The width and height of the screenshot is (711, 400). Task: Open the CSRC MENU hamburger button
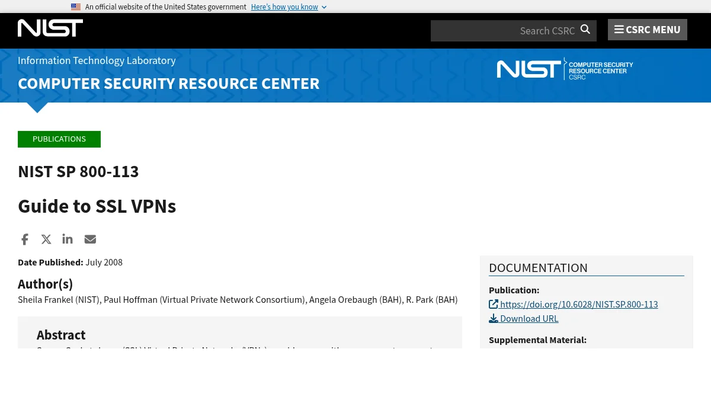(x=648, y=30)
